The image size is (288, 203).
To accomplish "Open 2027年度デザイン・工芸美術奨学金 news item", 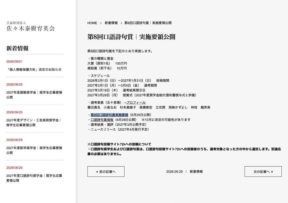I will click(34, 123).
